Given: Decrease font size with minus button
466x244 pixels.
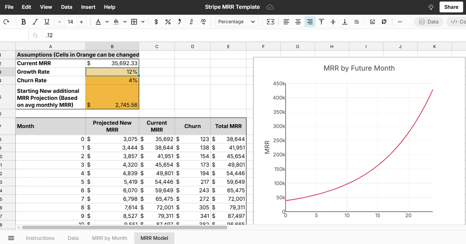Looking at the screenshot, I should click(59, 22).
